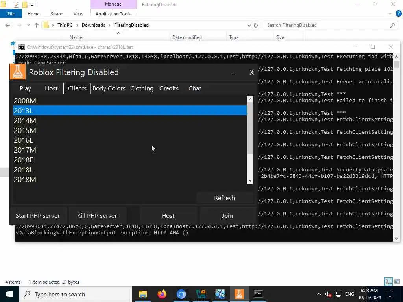Select client 2016L in the list
403x302 pixels.
coord(130,140)
